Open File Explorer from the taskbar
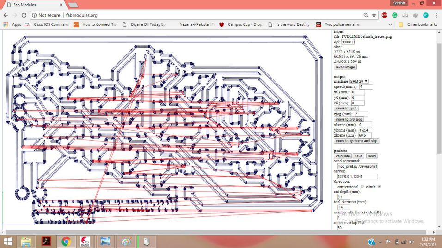 tap(26, 242)
